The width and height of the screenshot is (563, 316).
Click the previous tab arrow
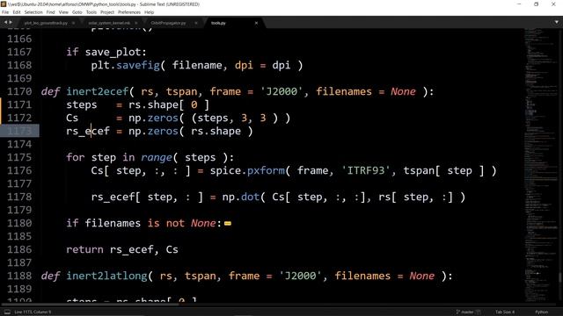pos(5,22)
